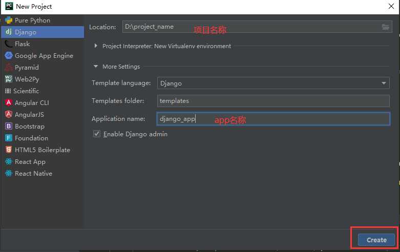Click the Templates folder field
Viewport: 400px width, 252px height.
[273, 101]
